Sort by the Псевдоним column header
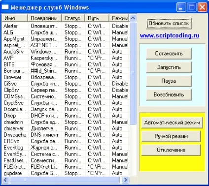The width and height of the screenshot is (209, 186). point(44,18)
